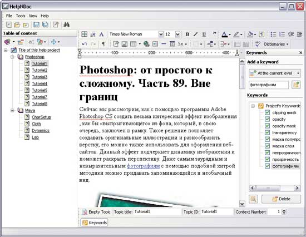Click the Insert hyperlink globe icon
The height and width of the screenshot is (237, 306).
tap(146, 44)
